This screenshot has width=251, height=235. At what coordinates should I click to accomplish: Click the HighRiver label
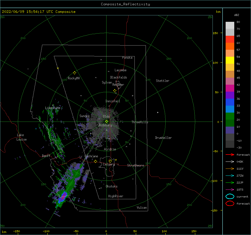(116, 196)
